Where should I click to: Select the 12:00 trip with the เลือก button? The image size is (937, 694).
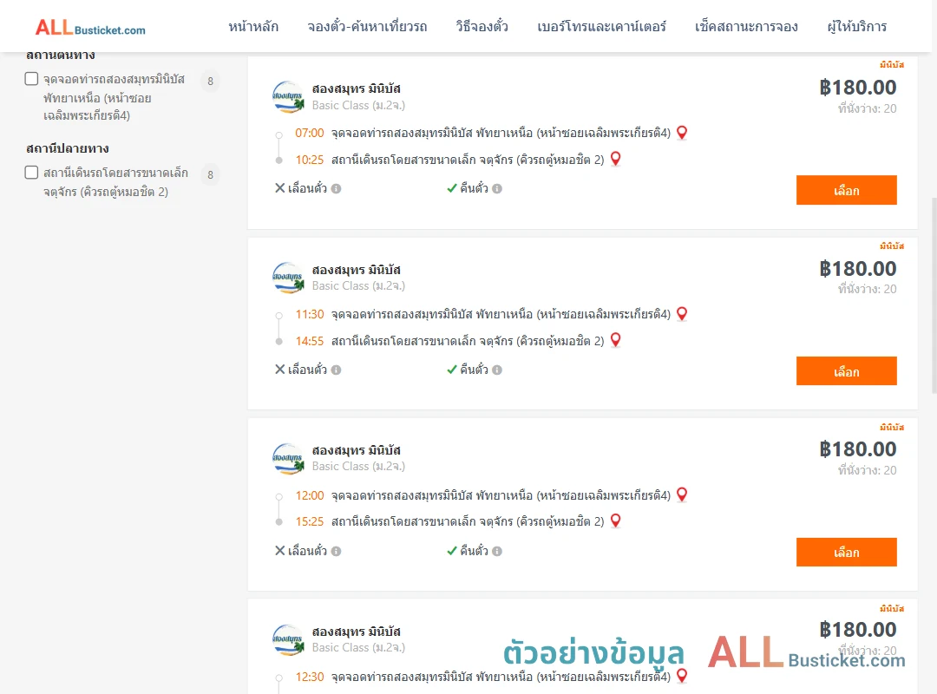(846, 553)
